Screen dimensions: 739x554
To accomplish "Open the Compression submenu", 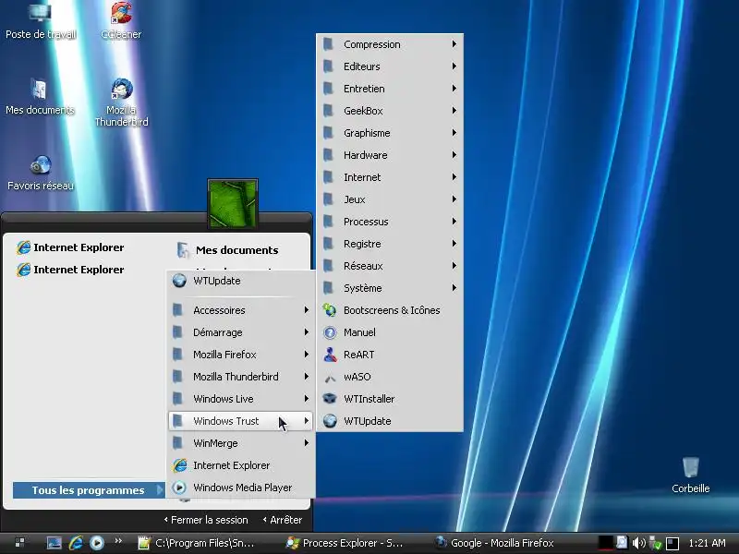I will click(390, 44).
